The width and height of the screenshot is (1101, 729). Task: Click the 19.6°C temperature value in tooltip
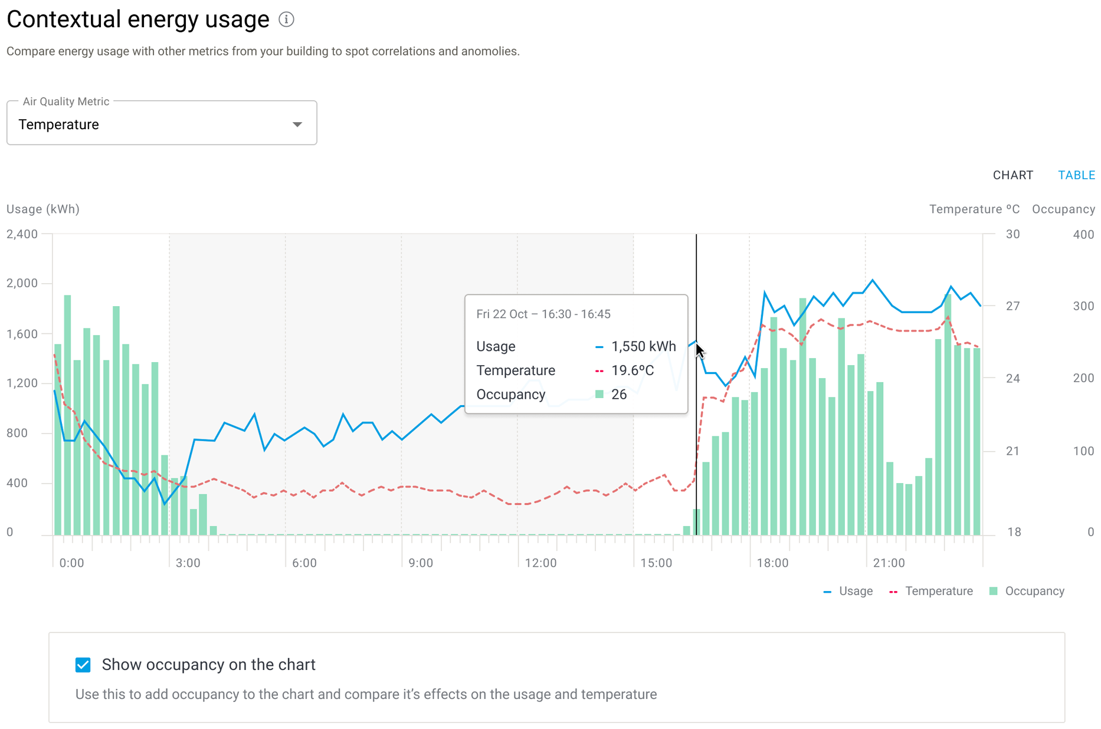pos(633,370)
